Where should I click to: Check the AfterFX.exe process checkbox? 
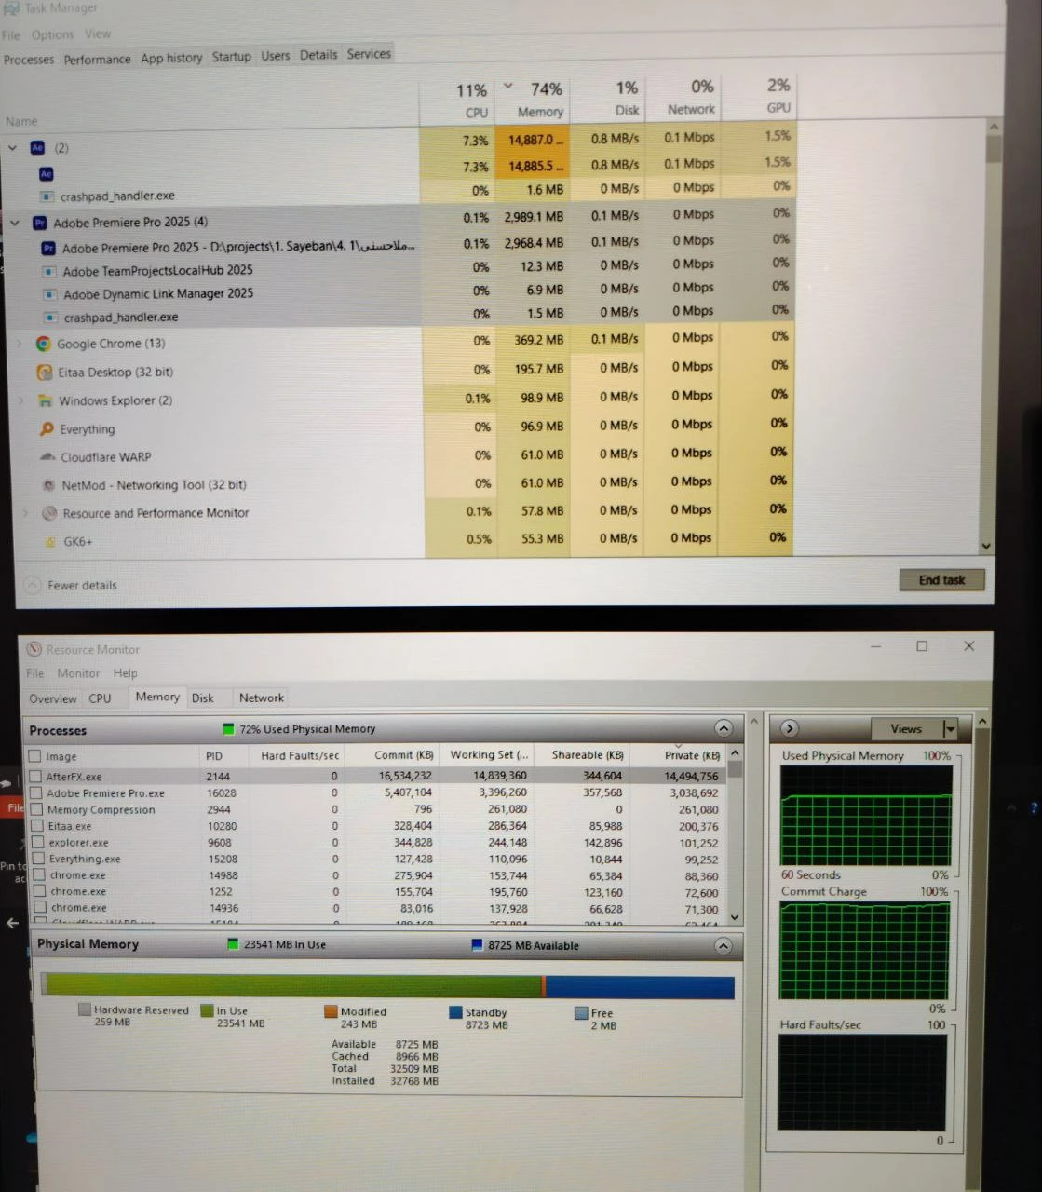35,776
